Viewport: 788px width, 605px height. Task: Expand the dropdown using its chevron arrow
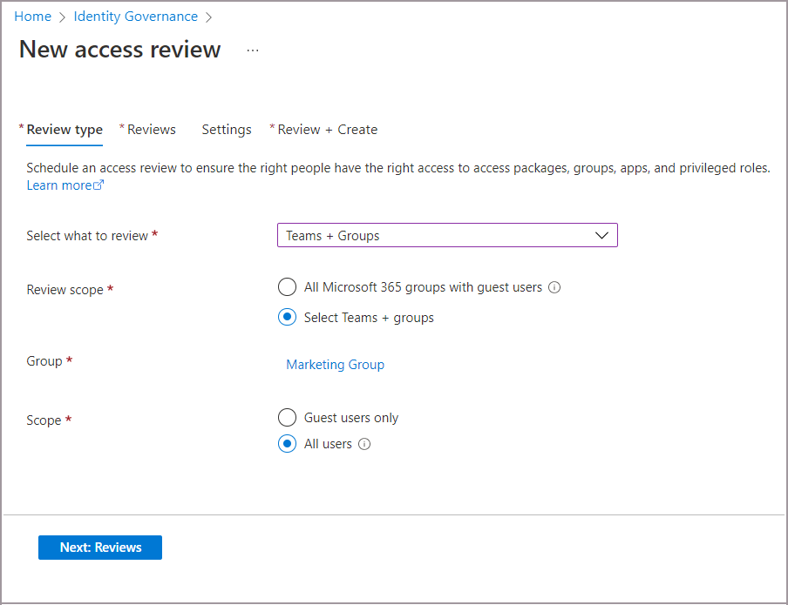point(601,236)
